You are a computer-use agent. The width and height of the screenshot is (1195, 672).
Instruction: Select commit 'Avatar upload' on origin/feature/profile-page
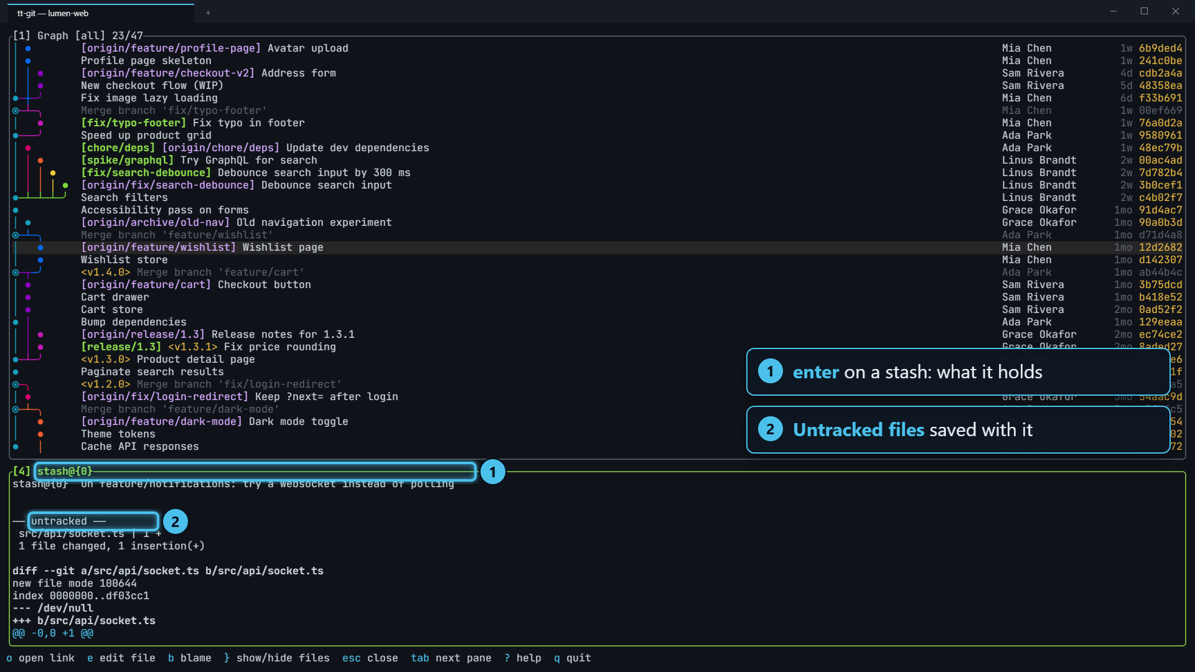point(597,48)
